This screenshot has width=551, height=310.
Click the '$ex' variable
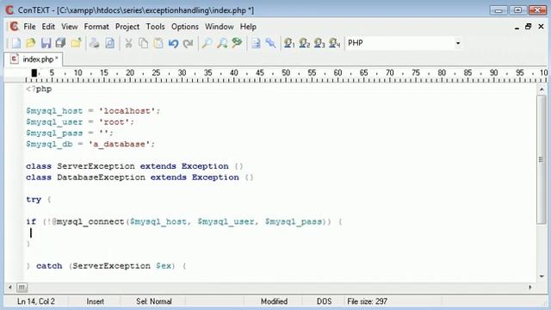(x=164, y=266)
